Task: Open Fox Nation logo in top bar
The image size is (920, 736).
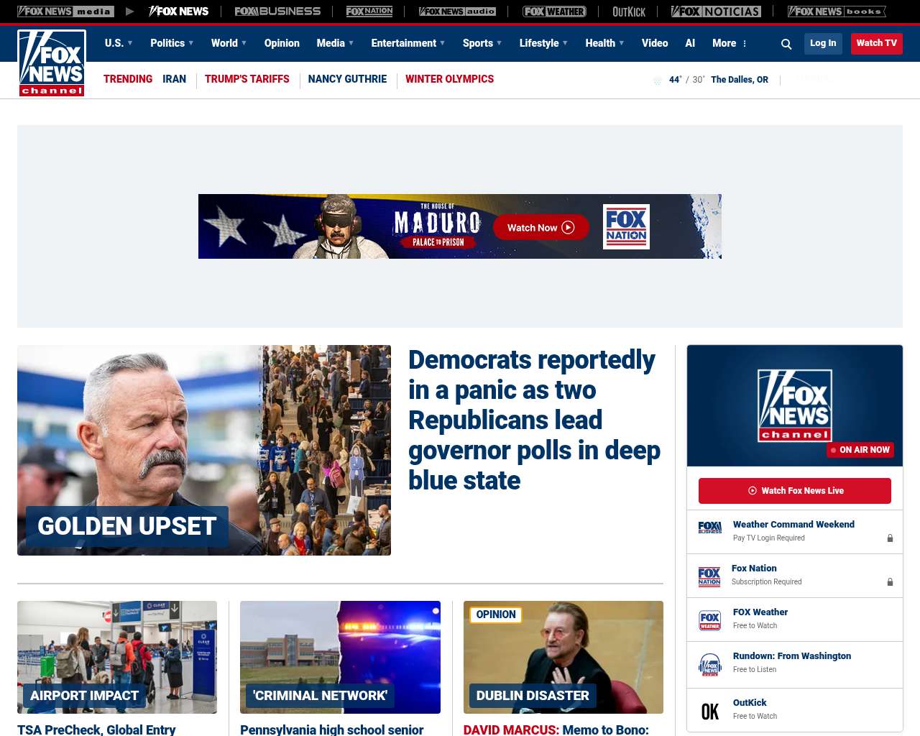Action: 369,11
